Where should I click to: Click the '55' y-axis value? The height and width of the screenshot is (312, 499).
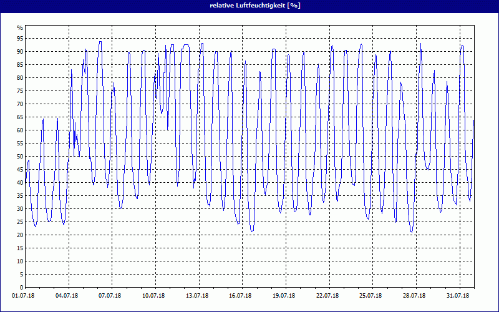point(20,144)
